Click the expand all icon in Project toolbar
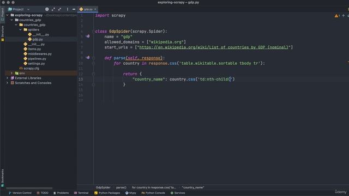349x196 pixels. click(x=53, y=9)
